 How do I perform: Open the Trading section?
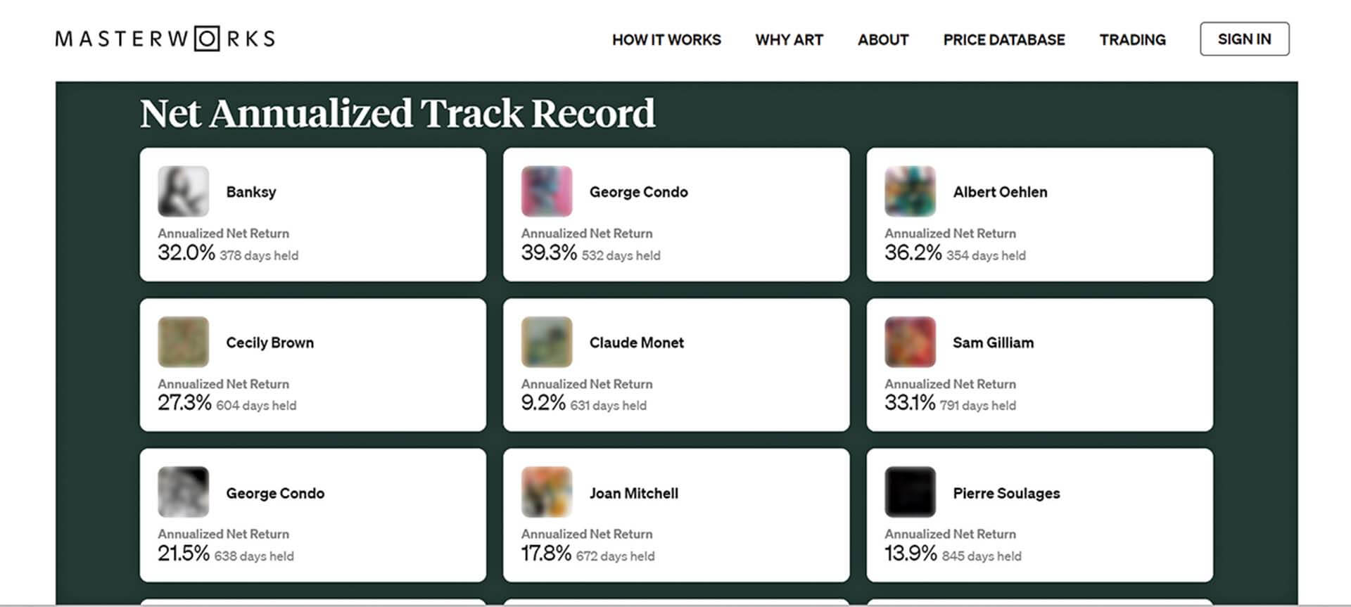click(x=1132, y=40)
